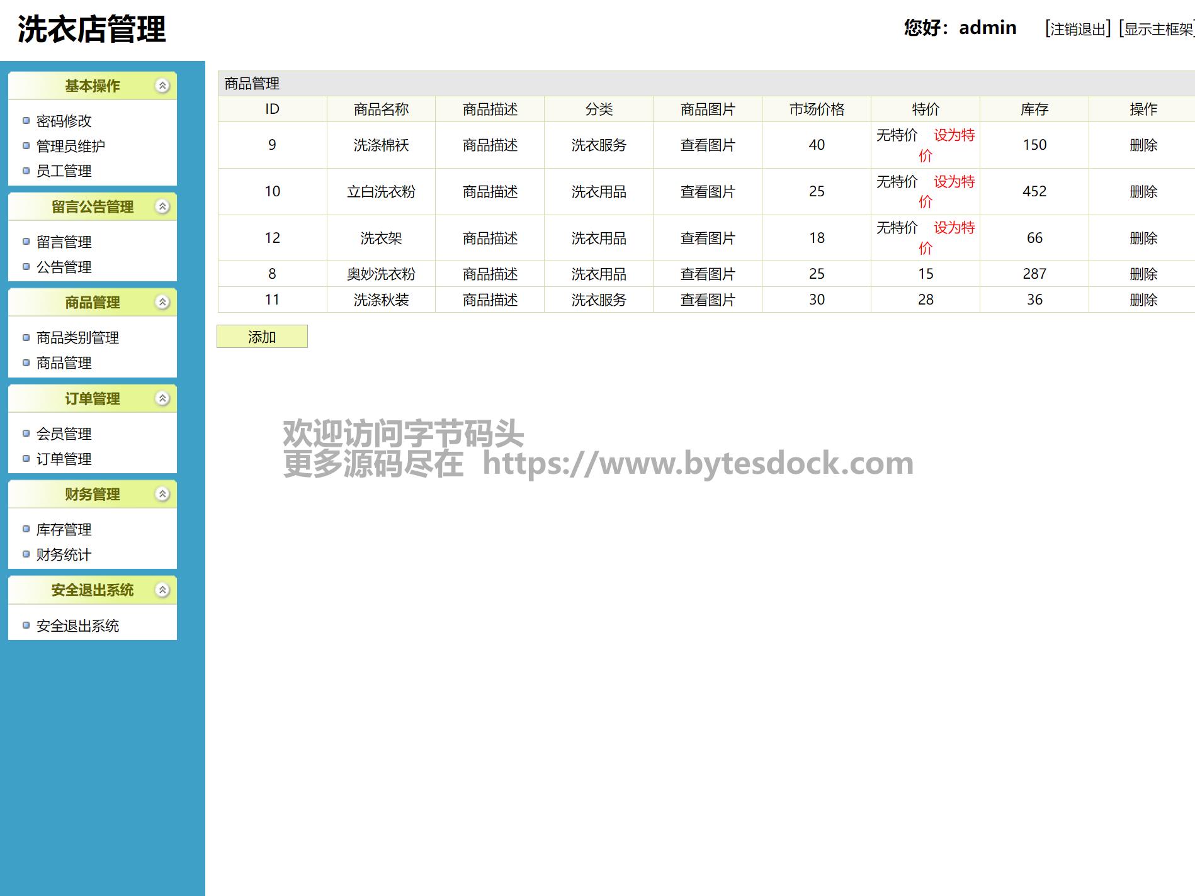Screen dimensions: 1195x896
Task: Go to 员工管理 page
Action: [64, 171]
